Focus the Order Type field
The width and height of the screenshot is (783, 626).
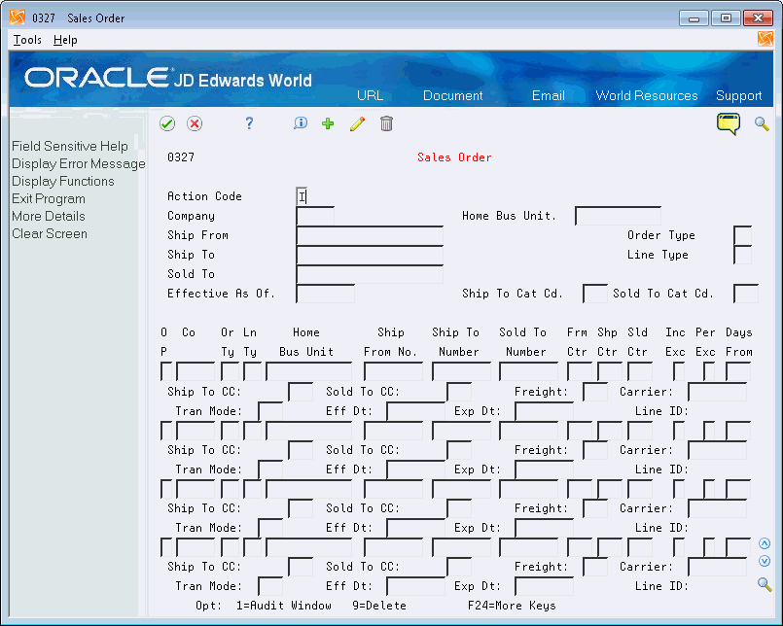tap(742, 235)
